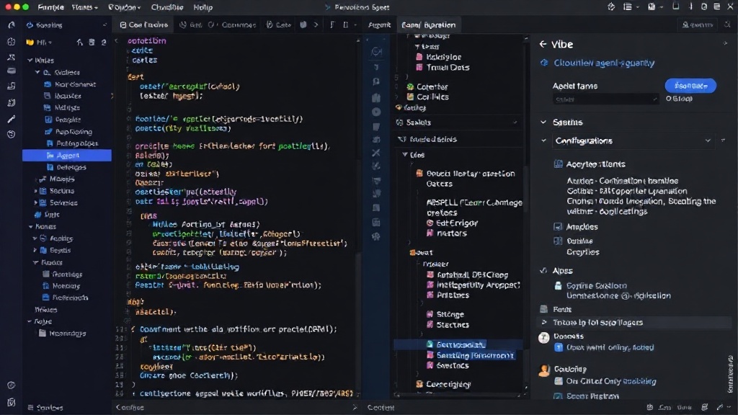This screenshot has width=738, height=415.
Task: Collapse the Wries tree root
Action: [30, 61]
